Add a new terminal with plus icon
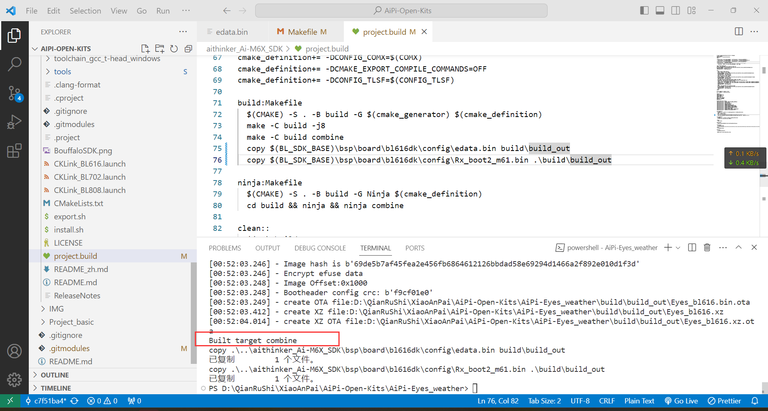Screen dimensions: 768x411 tap(668, 248)
